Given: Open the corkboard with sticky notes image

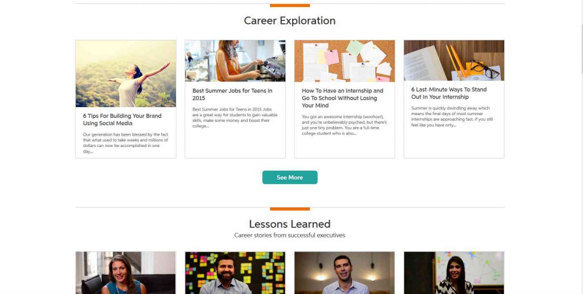Looking at the screenshot, I should click(344, 61).
